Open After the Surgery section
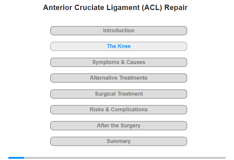Viewport: 234px width, 160px height. 119,126
